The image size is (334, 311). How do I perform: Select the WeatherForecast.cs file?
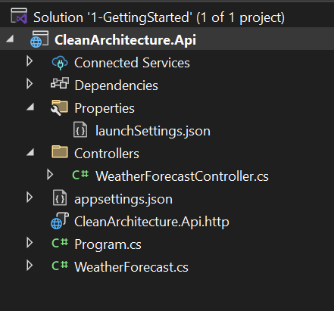131,267
